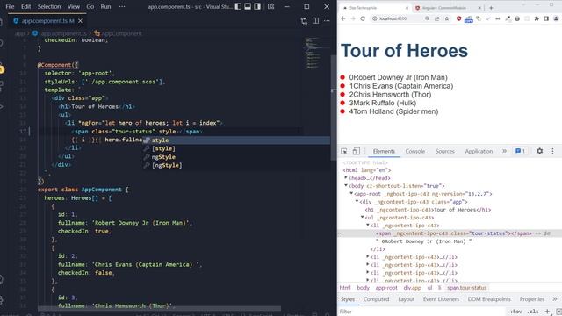562x316 pixels.
Task: Switch to the Application tab in DevTools
Action: (x=479, y=151)
